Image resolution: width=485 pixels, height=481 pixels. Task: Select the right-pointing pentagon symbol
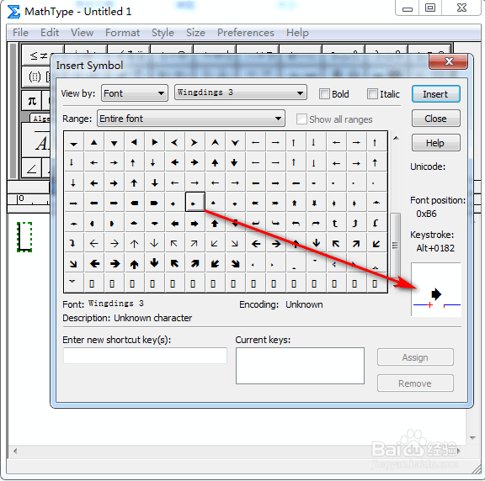pyautogui.click(x=155, y=203)
